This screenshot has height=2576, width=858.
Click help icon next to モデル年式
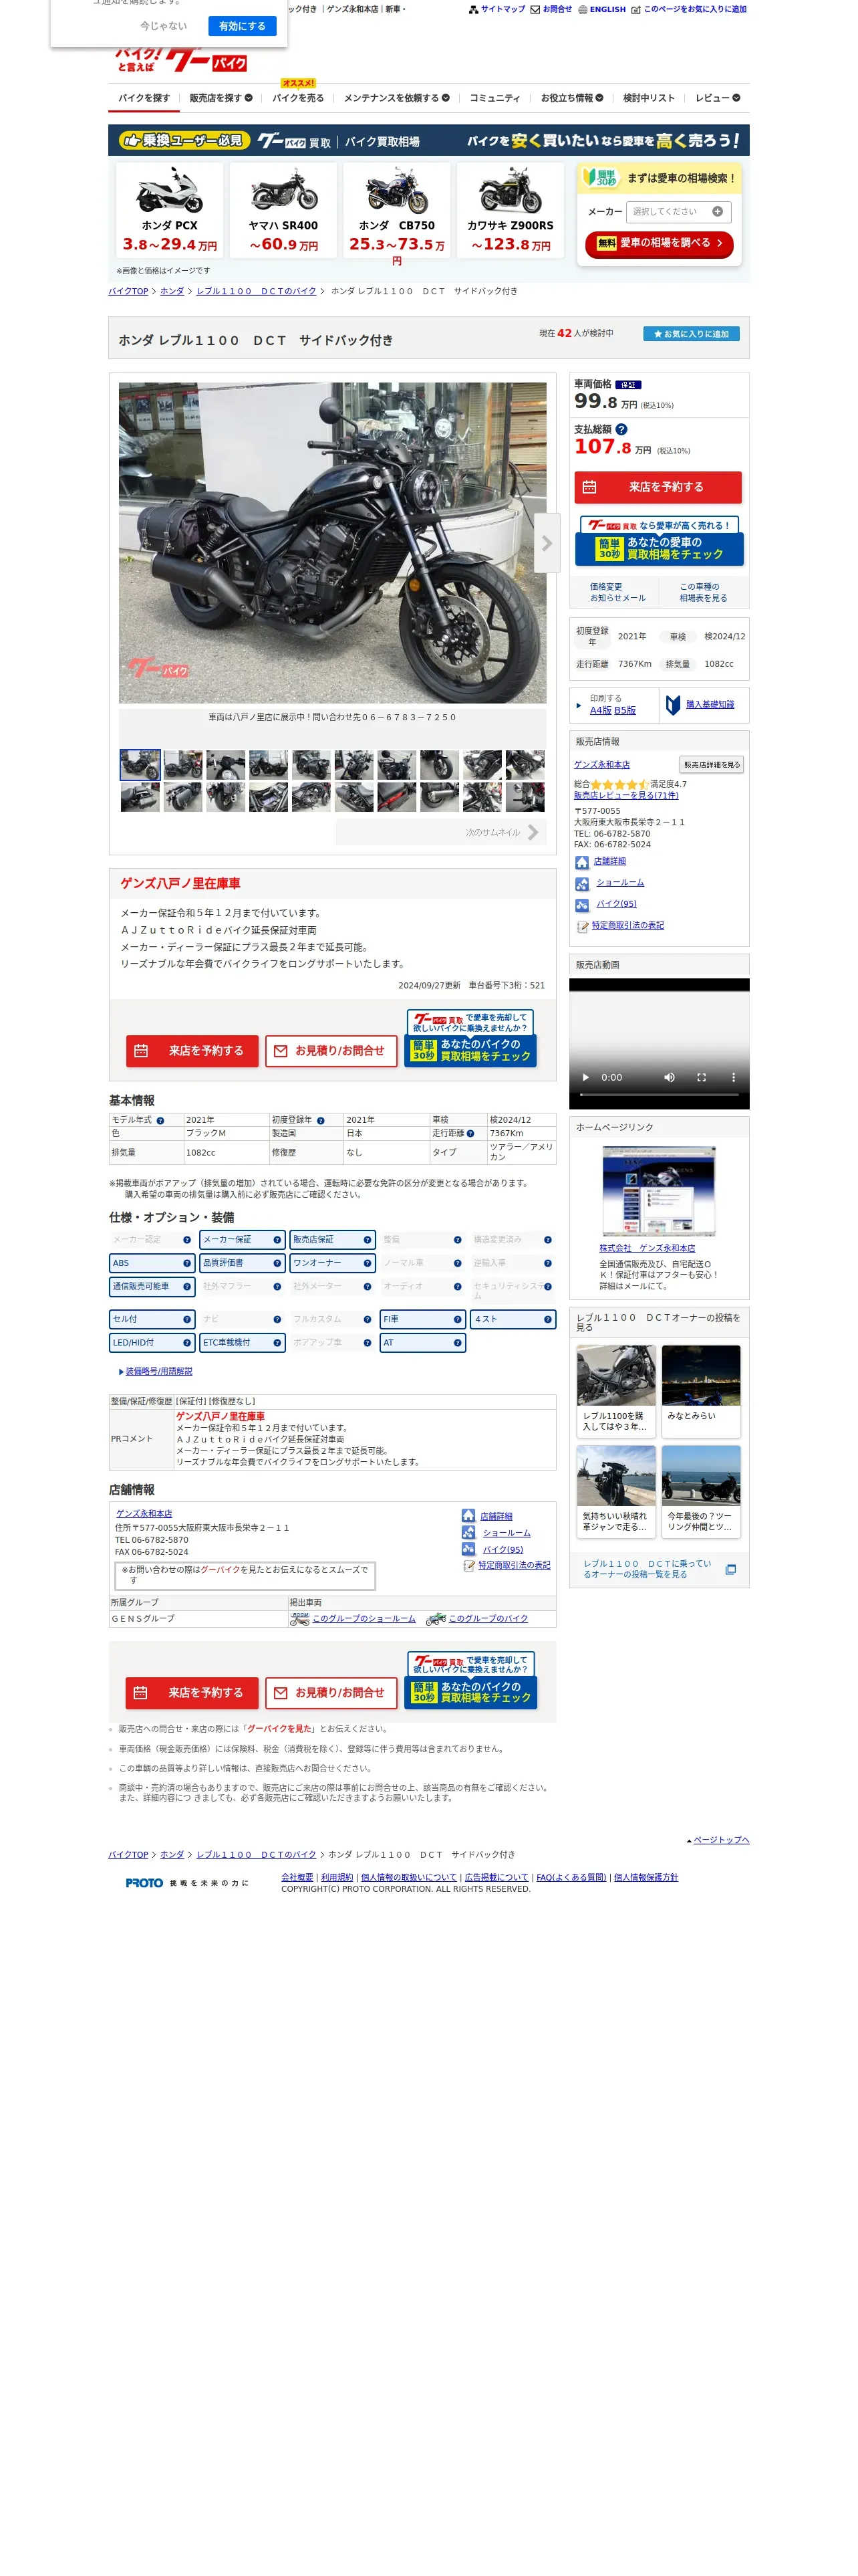(160, 1120)
